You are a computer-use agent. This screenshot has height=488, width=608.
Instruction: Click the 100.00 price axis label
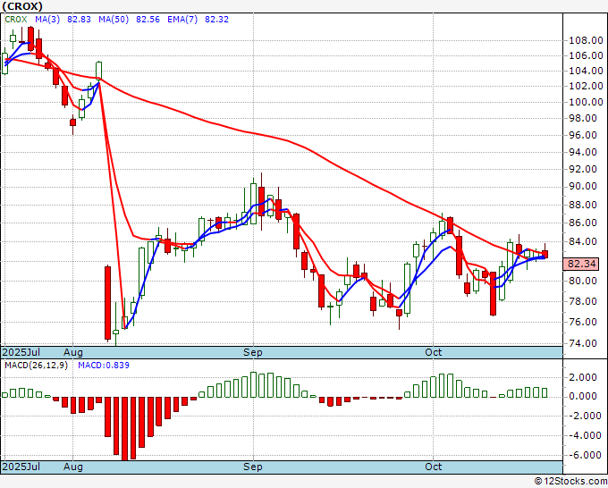click(x=586, y=102)
